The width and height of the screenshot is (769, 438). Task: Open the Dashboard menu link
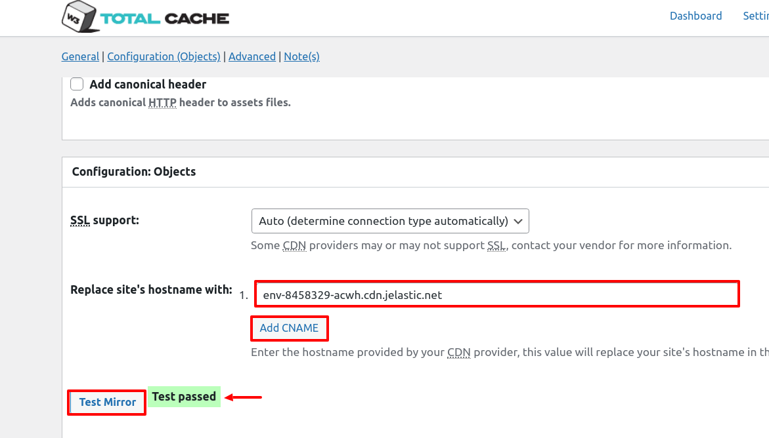coord(695,16)
